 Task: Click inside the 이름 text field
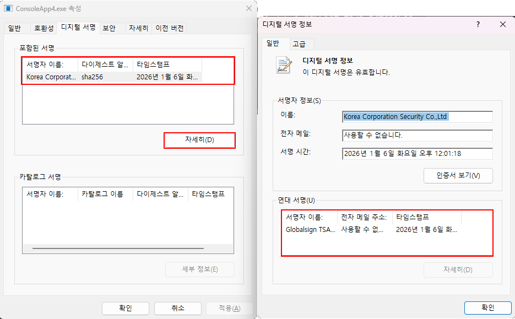point(416,116)
